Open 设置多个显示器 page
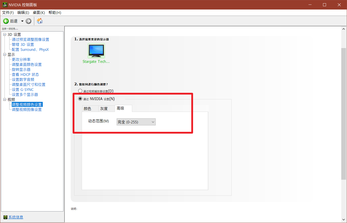Viewport: 347px width, 223px height. (x=25, y=95)
